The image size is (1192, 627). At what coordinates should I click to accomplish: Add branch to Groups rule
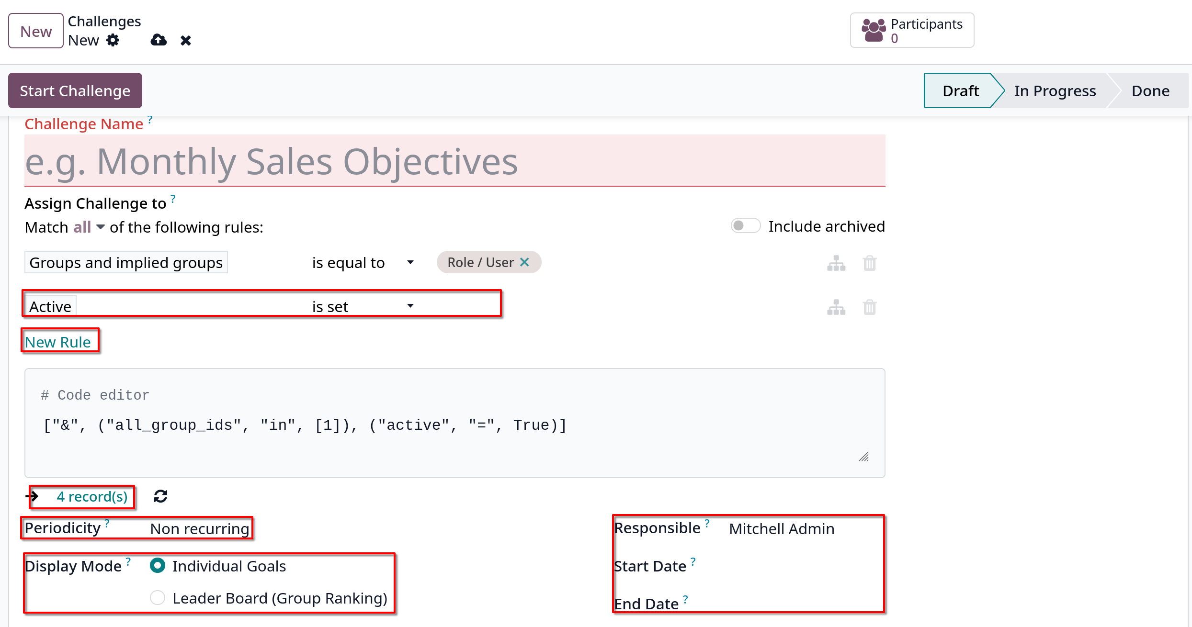click(836, 263)
